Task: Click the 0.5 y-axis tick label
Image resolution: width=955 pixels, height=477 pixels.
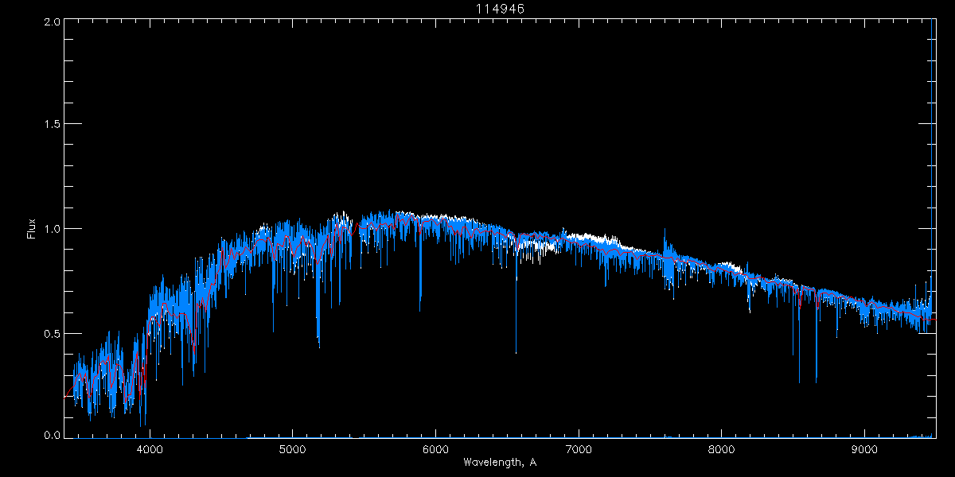Action: (52, 334)
